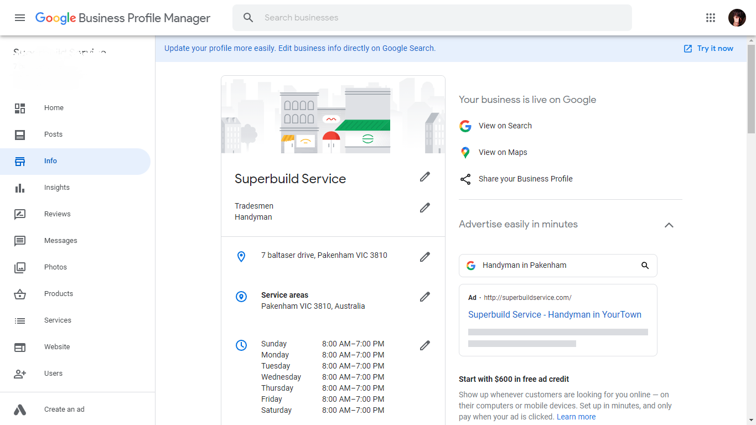Open the Photos section
Image resolution: width=756 pixels, height=425 pixels.
click(x=55, y=267)
